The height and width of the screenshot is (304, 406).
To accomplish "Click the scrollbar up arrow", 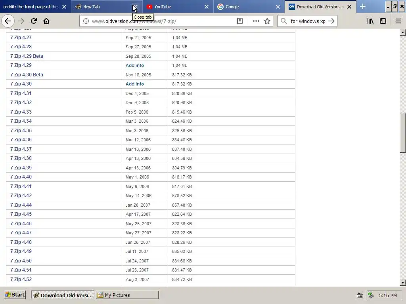I will (x=403, y=32).
